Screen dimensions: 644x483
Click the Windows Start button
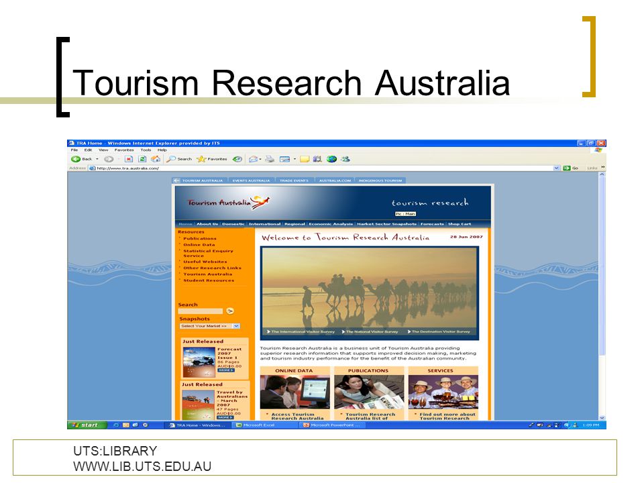click(x=87, y=425)
